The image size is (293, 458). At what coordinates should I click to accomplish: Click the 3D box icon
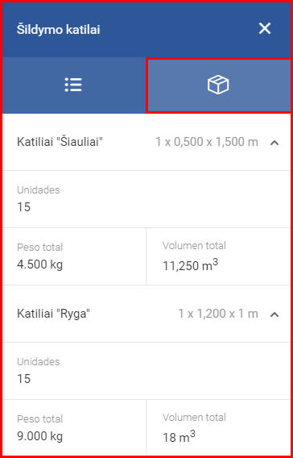click(x=218, y=85)
